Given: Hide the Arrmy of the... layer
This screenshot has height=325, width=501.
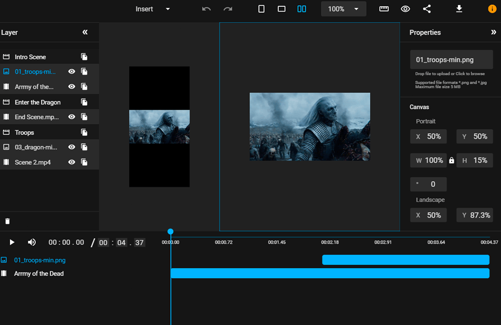Looking at the screenshot, I should pyautogui.click(x=71, y=87).
